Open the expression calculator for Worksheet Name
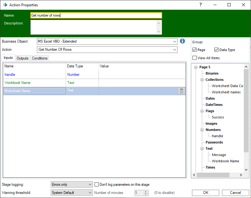Screen dimensions: 251x198 (x=182, y=91)
